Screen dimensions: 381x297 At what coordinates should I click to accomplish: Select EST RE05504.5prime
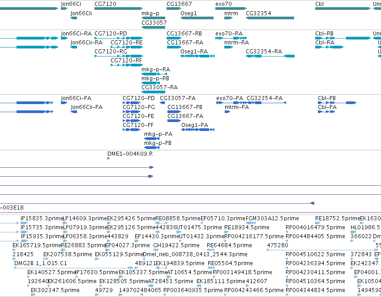[x=230, y=263]
